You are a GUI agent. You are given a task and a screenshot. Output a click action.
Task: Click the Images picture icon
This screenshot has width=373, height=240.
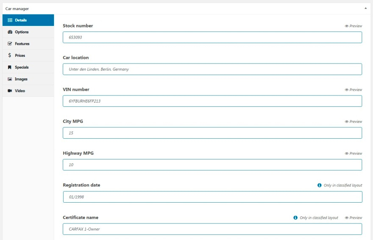(10, 79)
